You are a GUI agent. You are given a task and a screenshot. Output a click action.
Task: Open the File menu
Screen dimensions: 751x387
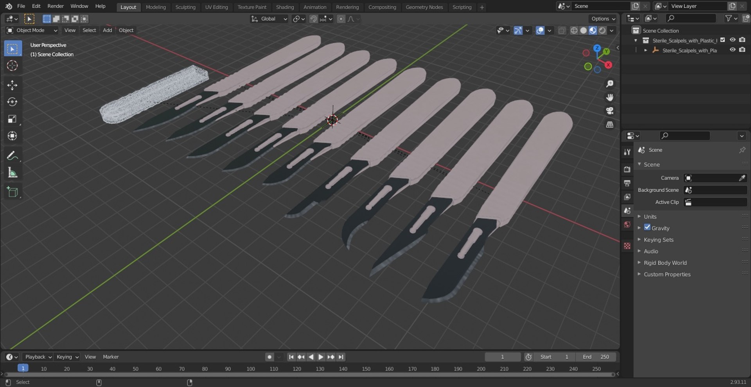coord(21,6)
